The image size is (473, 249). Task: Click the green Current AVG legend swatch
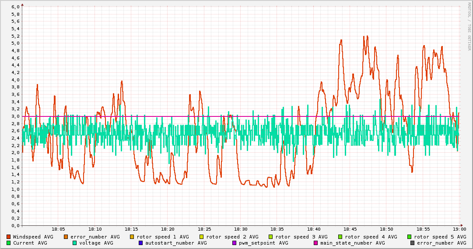click(x=9, y=243)
